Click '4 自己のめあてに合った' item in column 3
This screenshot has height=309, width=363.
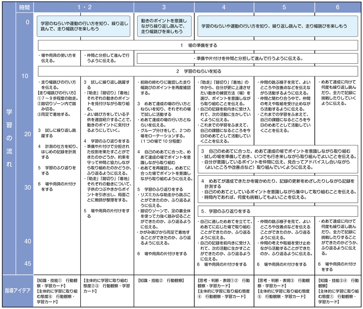pos(164,157)
